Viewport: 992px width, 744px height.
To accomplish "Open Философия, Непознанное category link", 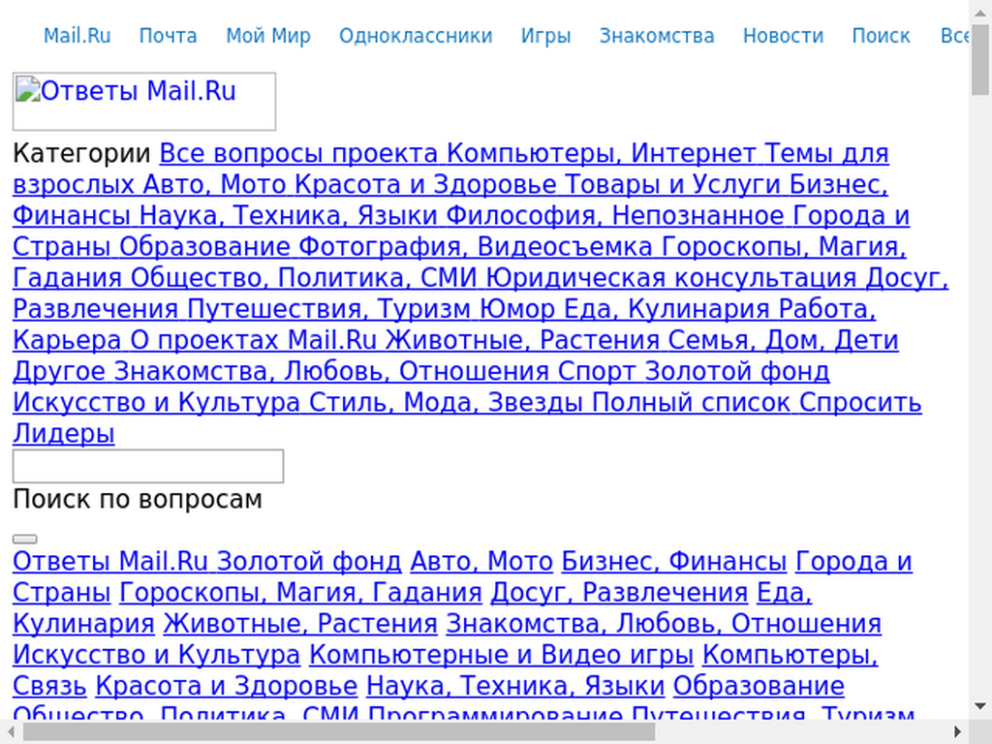I will (x=615, y=216).
